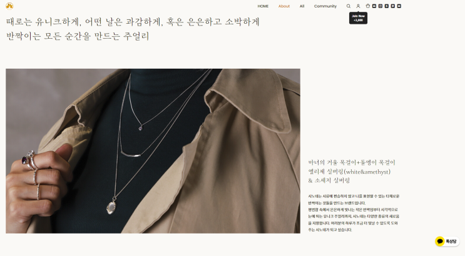The image size is (465, 256).
Task: Click the product names caption beside photo
Action: pos(352,171)
